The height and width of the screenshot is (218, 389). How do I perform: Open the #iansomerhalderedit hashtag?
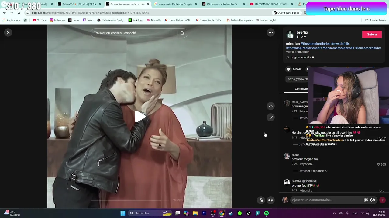(338, 48)
